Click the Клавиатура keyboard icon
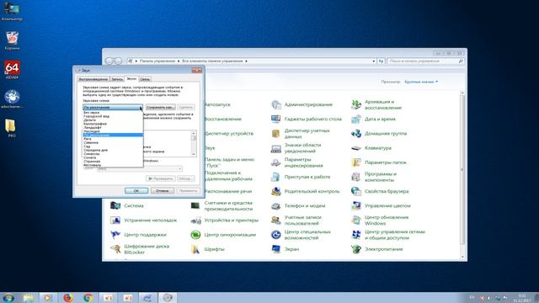Viewport: 539px width, 303px height. click(356, 148)
